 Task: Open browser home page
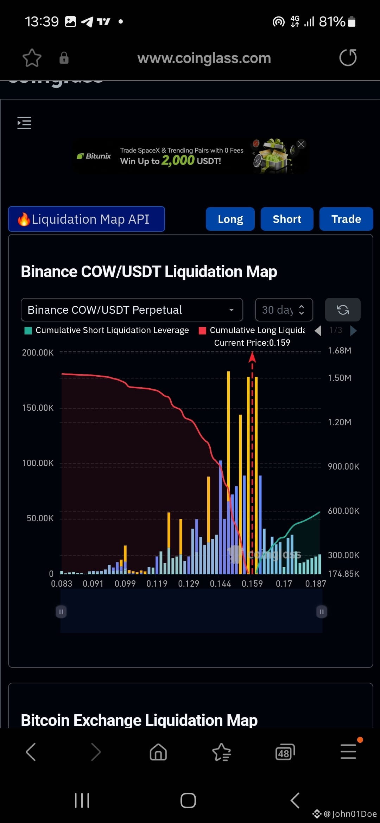[158, 752]
